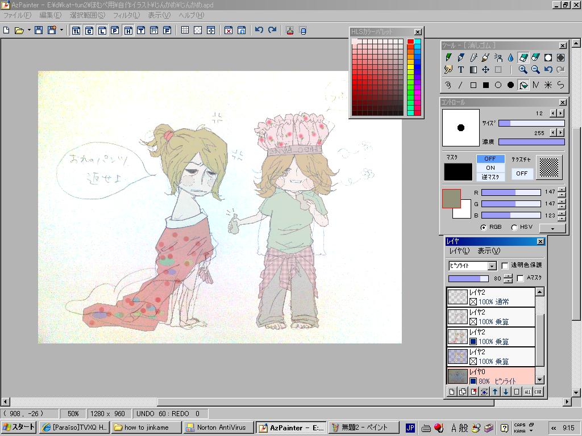Click the CUR button in layer panel
This screenshot has height=436, width=582.
click(538, 392)
